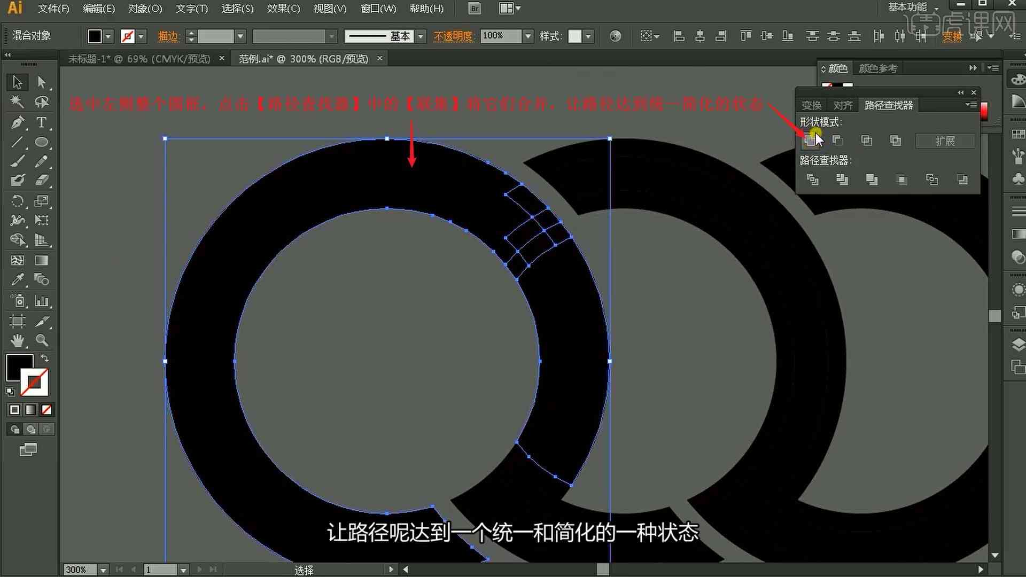The height and width of the screenshot is (577, 1026).
Task: Click the 扩展 expand button
Action: pyautogui.click(x=945, y=141)
